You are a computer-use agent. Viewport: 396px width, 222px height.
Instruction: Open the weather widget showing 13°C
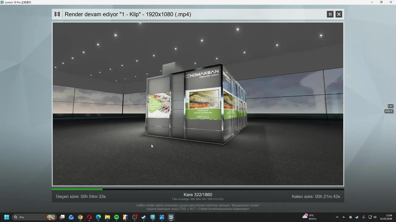310,217
